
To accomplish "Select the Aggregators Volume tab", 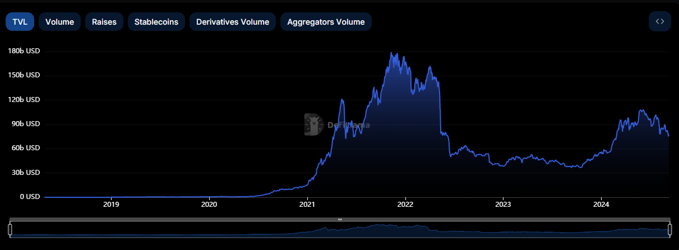I will (x=326, y=22).
